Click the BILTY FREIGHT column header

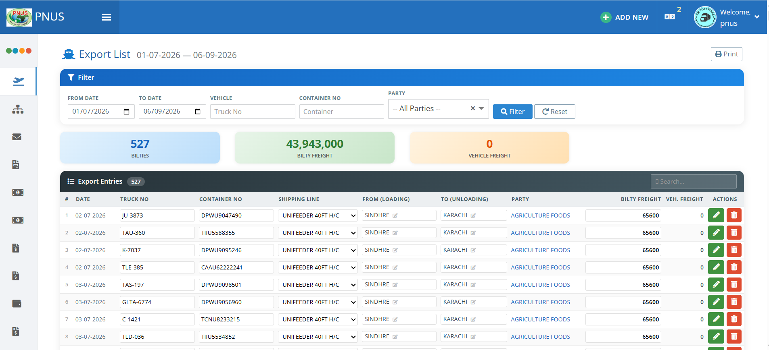coord(641,199)
